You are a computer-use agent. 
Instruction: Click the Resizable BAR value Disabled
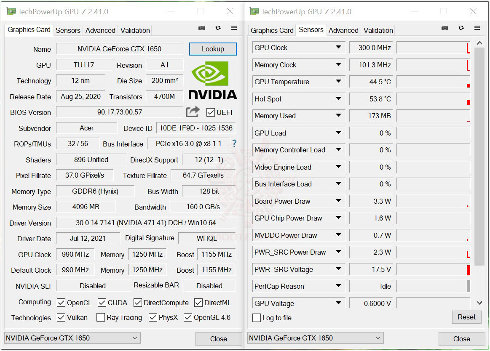pos(209,286)
